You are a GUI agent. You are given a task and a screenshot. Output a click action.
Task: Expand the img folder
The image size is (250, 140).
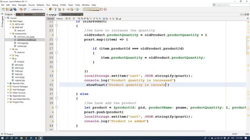pyautogui.click(x=11, y=55)
